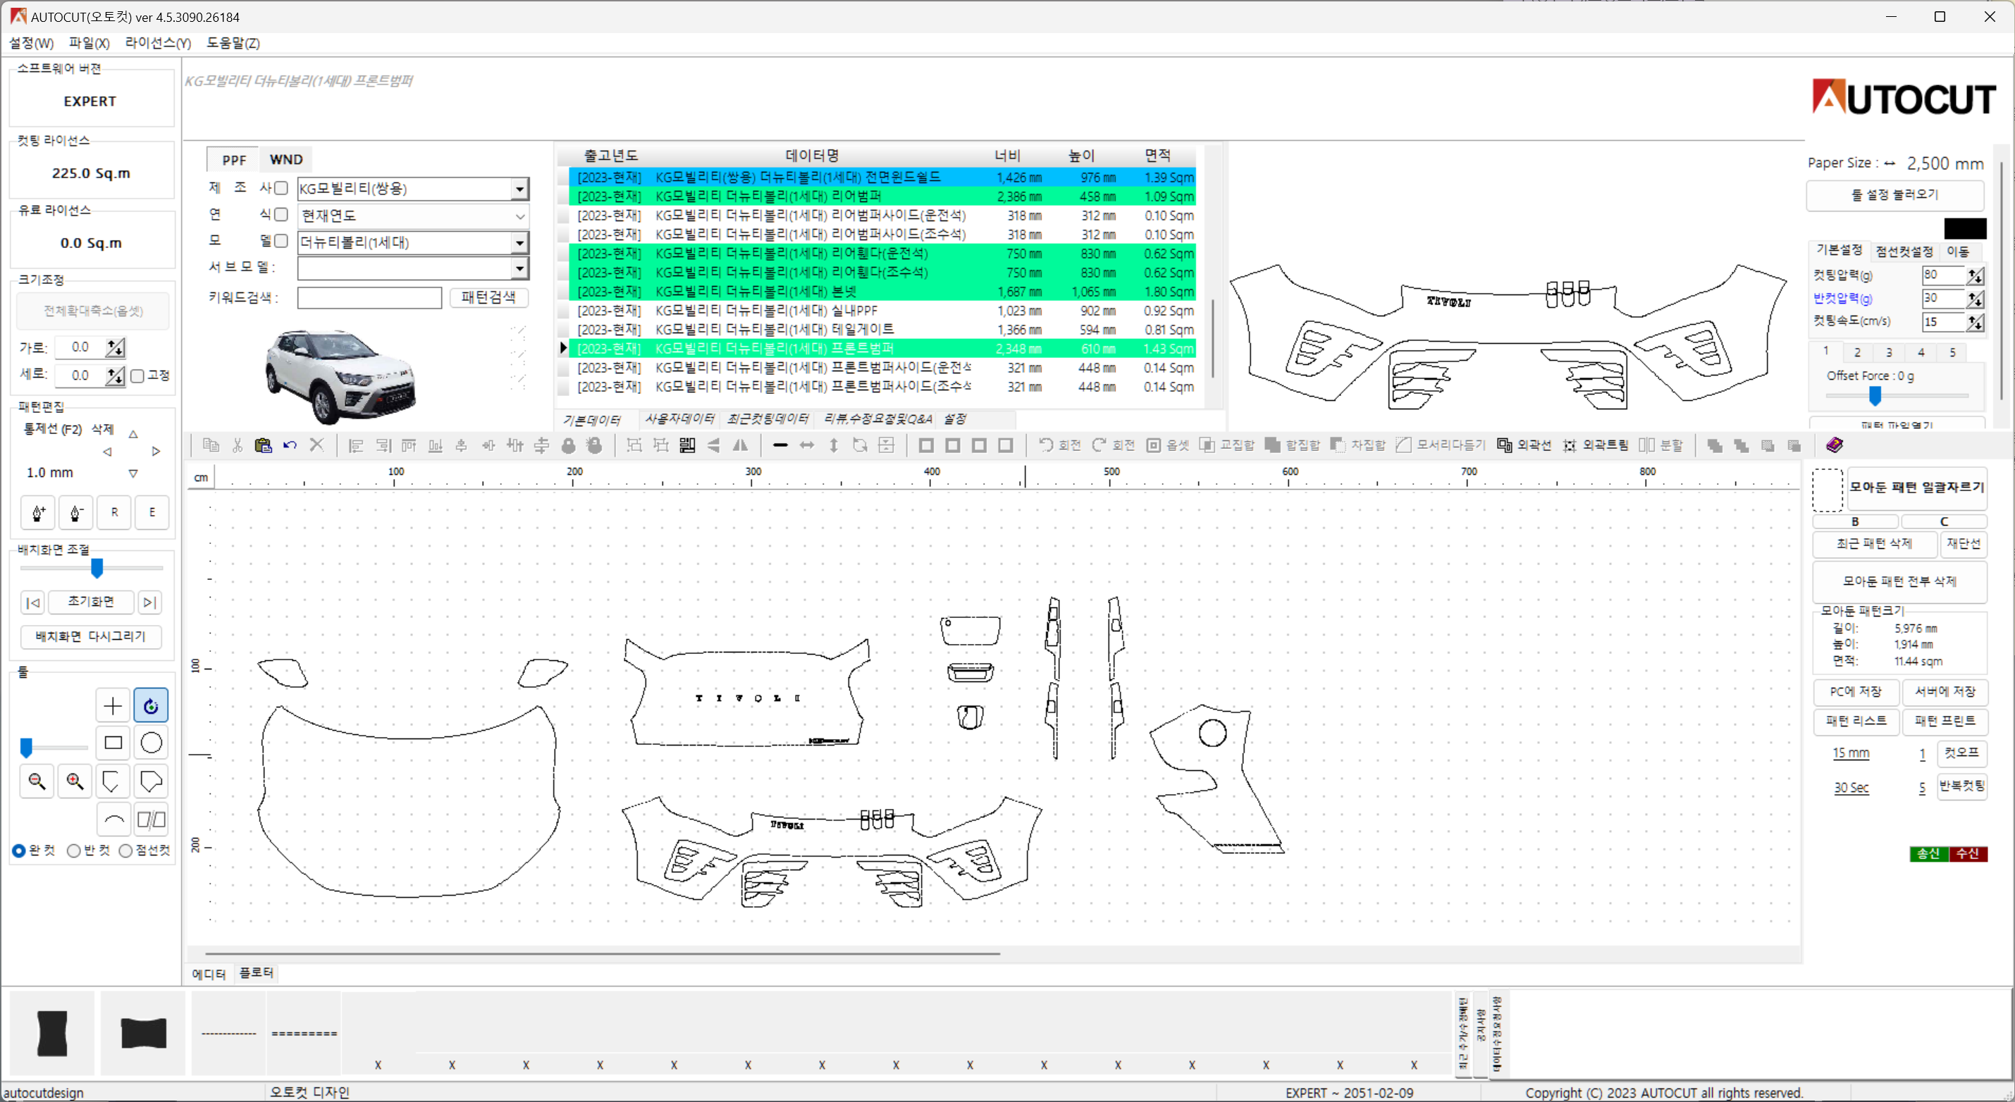Switch to the 플로터 tab
The width and height of the screenshot is (2015, 1102).
tap(256, 973)
